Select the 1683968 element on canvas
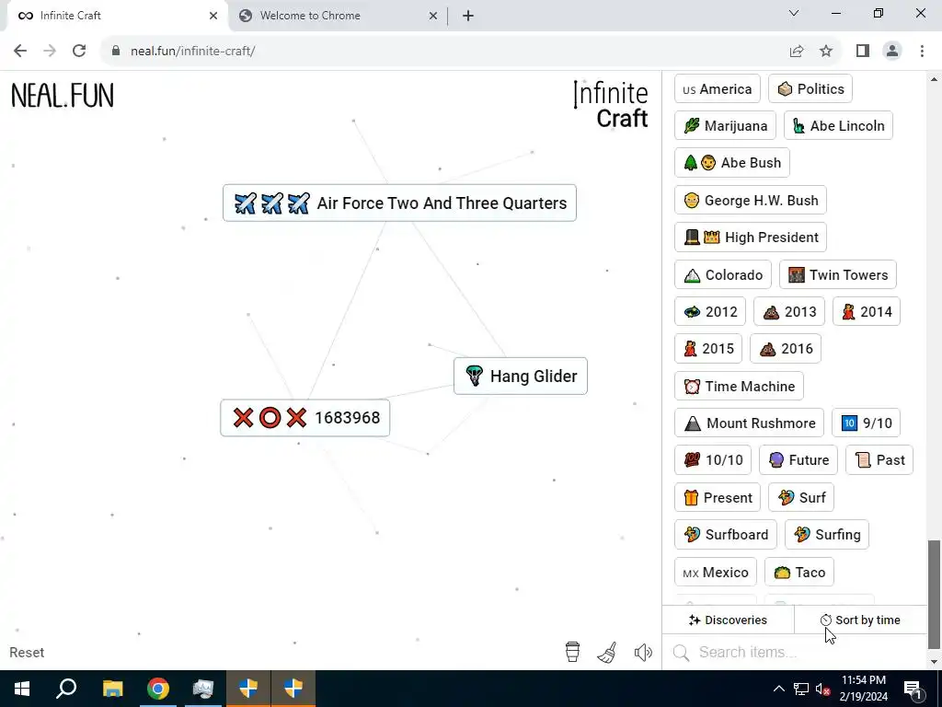The width and height of the screenshot is (942, 707). click(x=305, y=418)
